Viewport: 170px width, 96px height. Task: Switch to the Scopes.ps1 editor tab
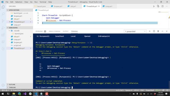pyautogui.click(x=58, y=6)
